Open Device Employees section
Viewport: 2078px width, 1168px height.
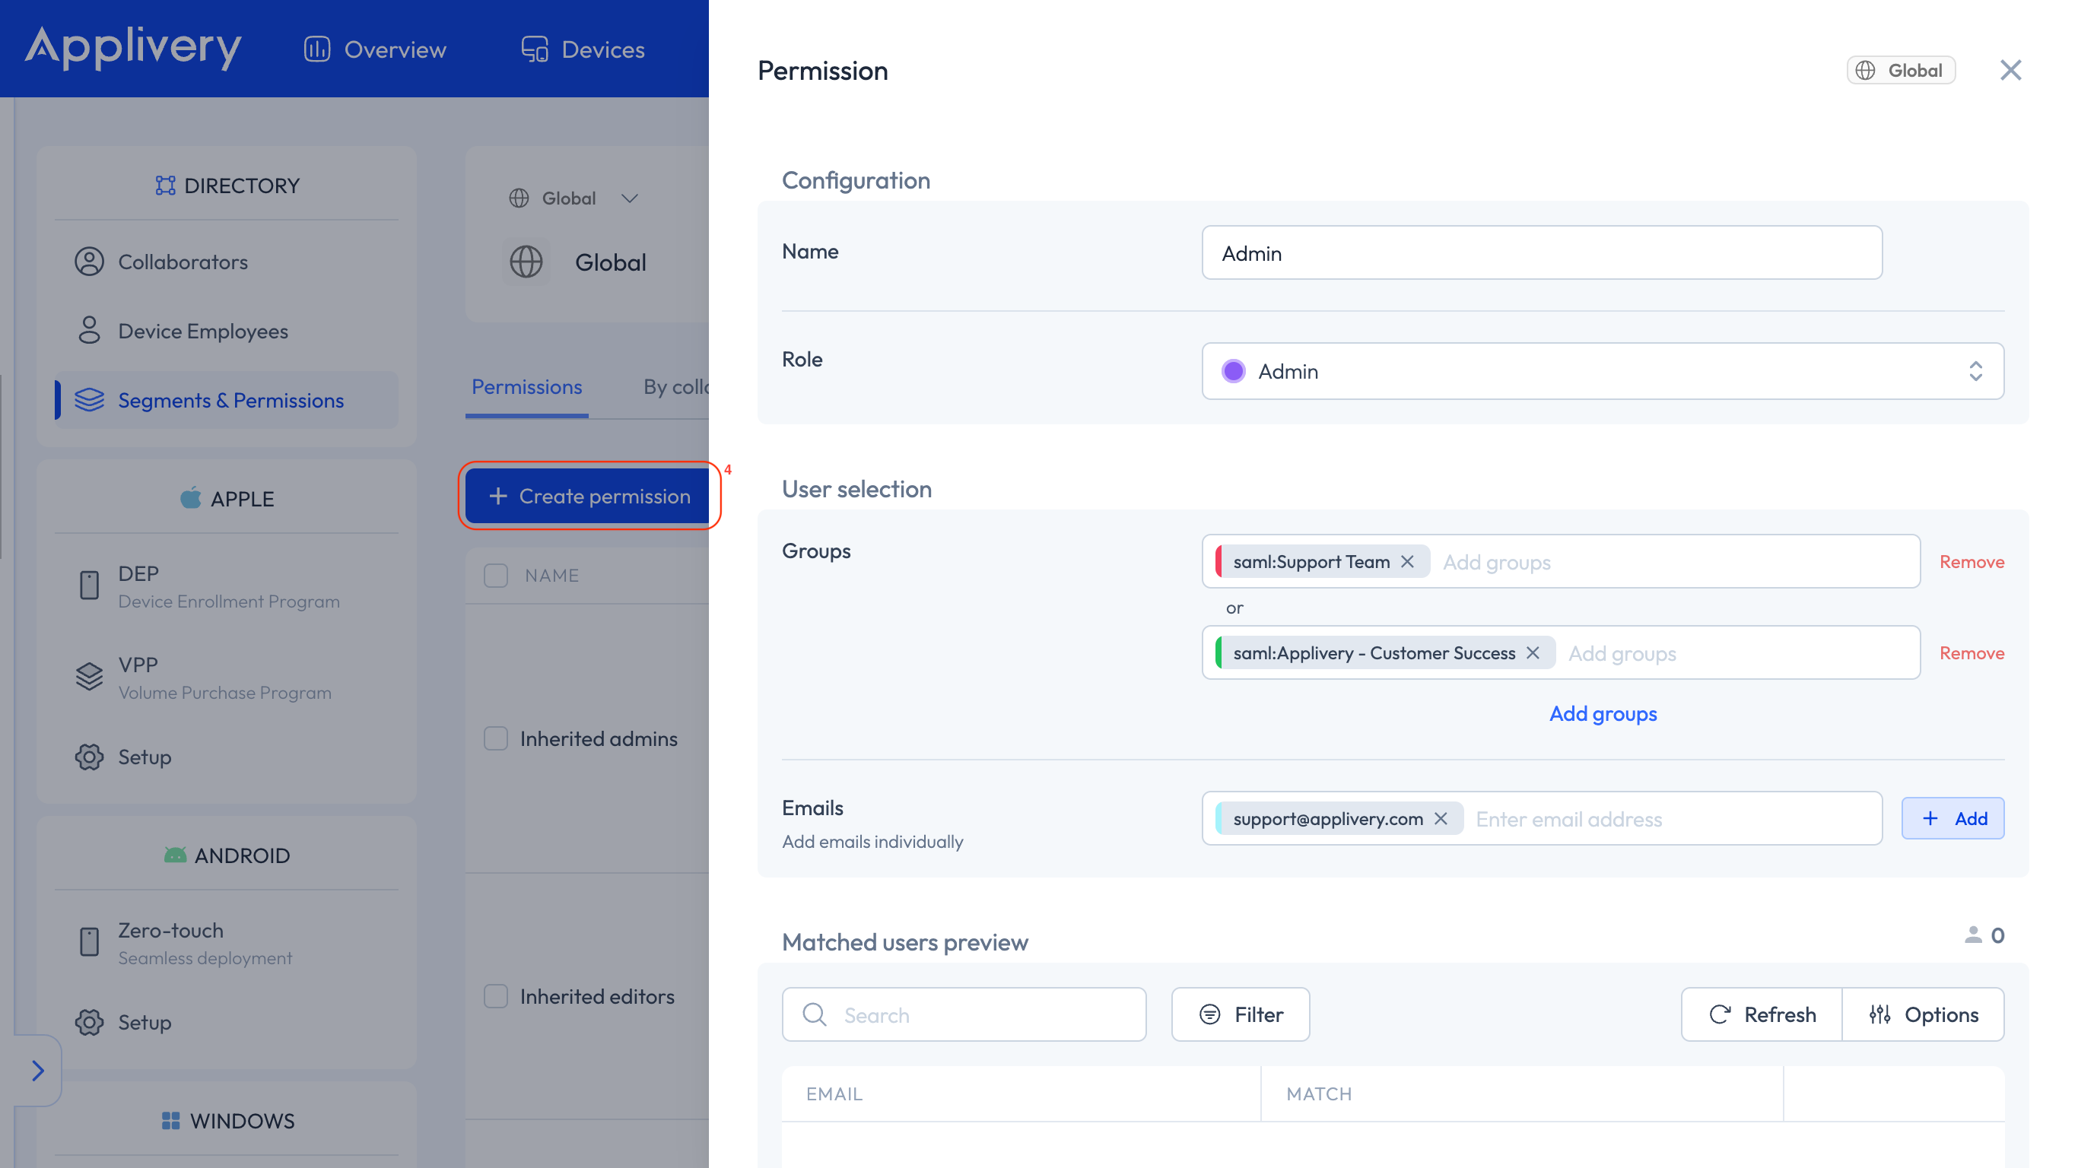coord(202,331)
